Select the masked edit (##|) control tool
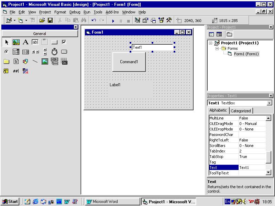Viewport: 275px width, 206px height. pos(16,71)
